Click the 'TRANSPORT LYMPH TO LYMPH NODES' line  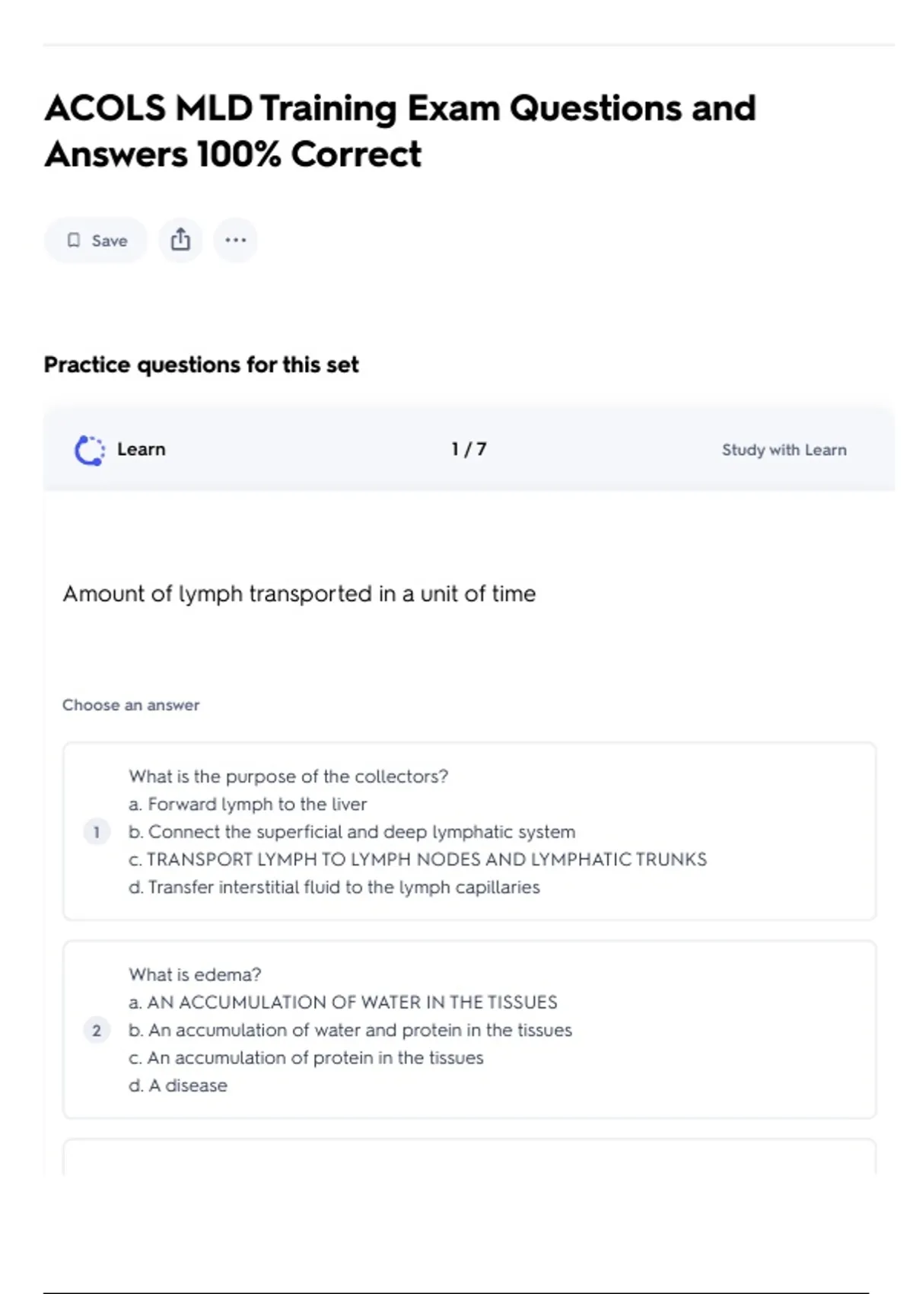click(418, 859)
